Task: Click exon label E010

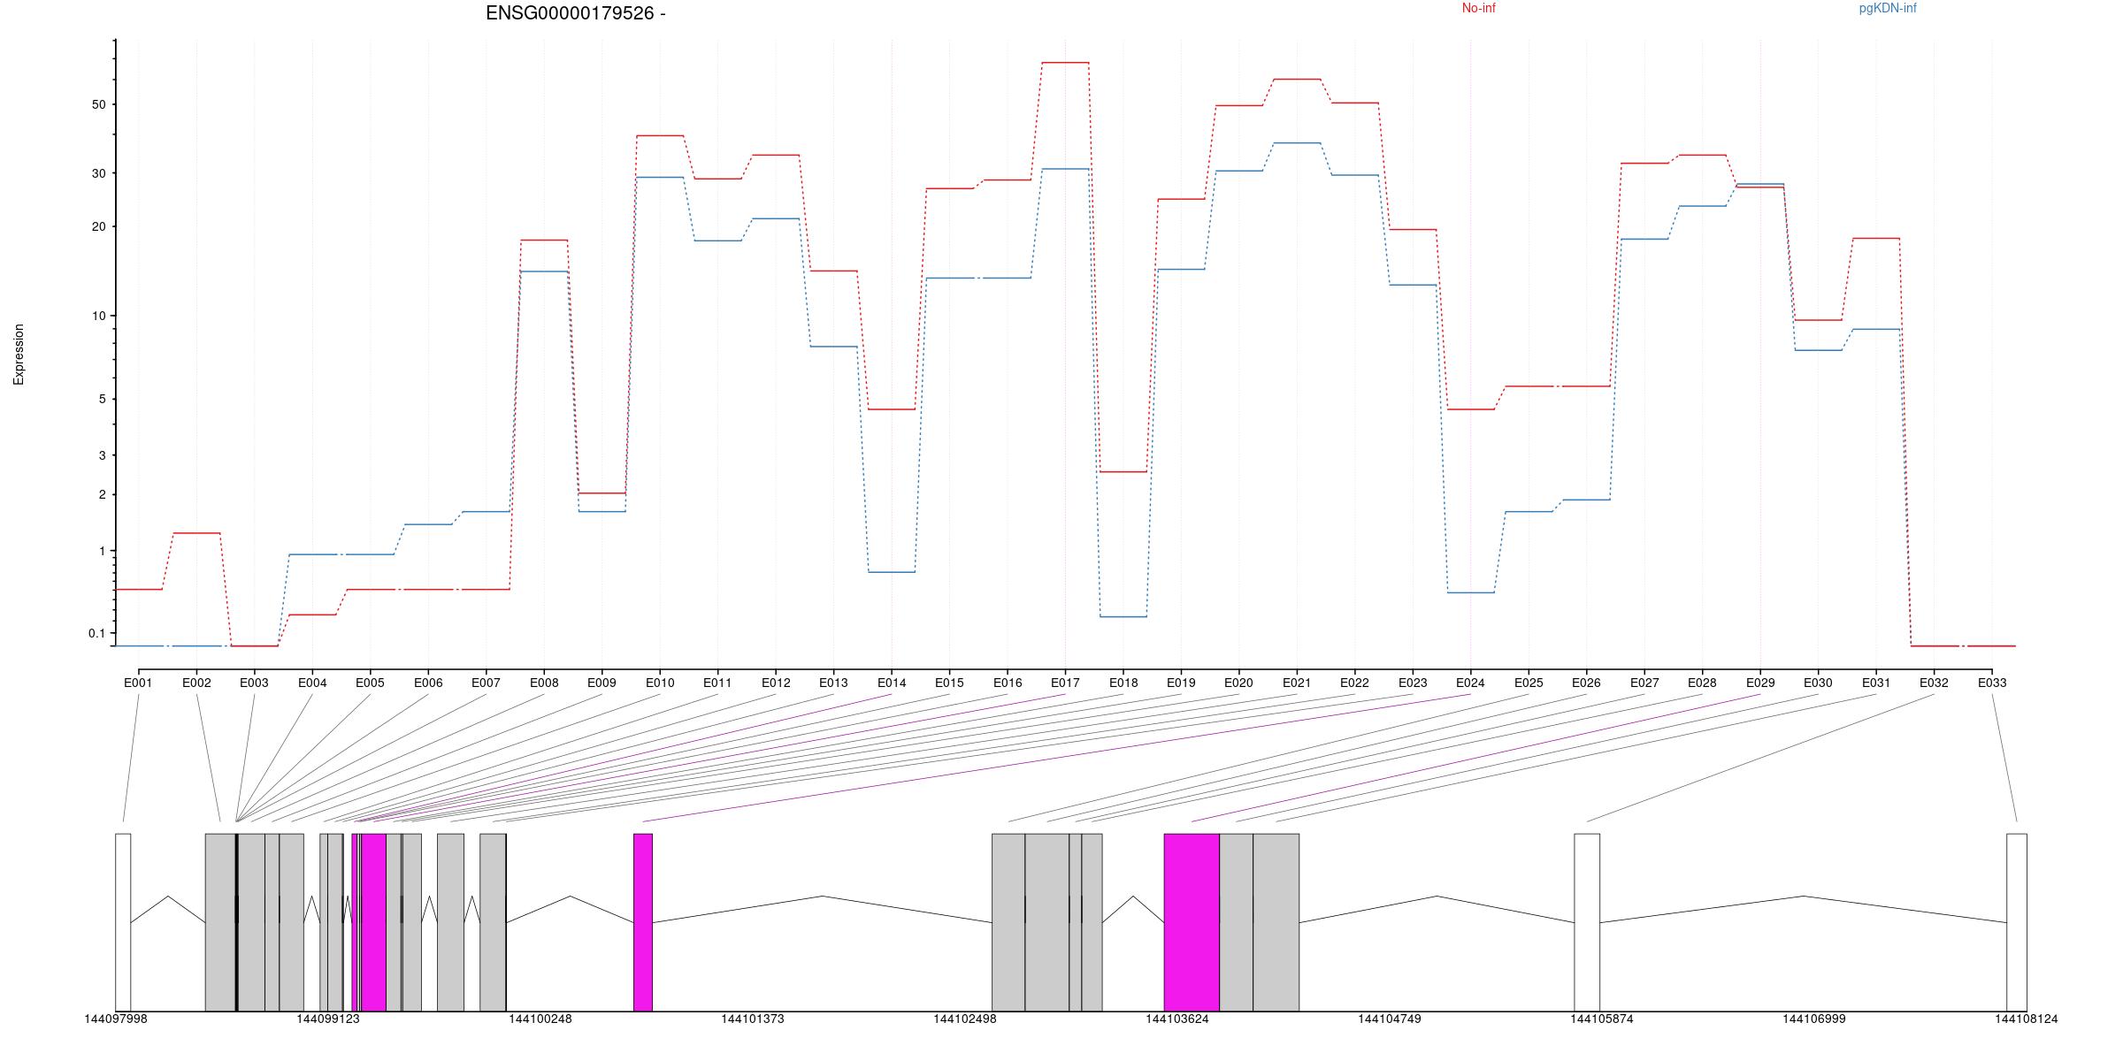Action: tap(660, 683)
